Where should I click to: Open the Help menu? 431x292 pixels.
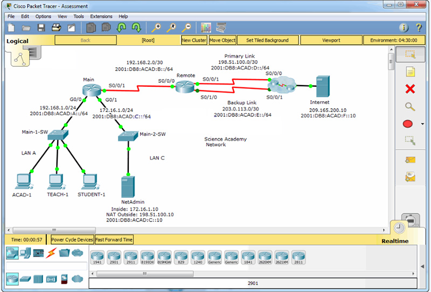click(123, 16)
